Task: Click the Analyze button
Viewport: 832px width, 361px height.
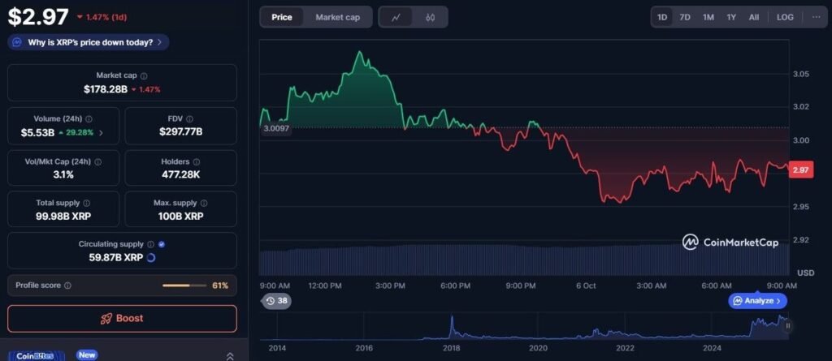Action: pyautogui.click(x=758, y=301)
